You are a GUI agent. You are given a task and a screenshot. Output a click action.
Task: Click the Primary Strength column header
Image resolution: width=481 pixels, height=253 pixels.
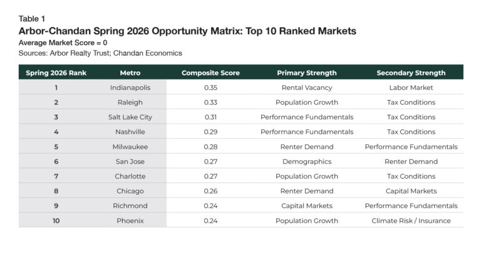(307, 72)
